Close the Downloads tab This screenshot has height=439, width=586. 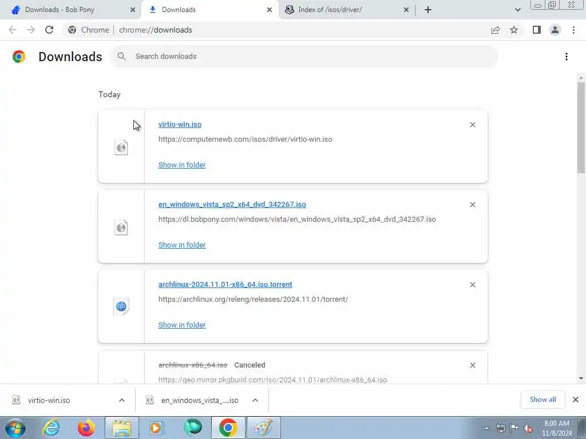(270, 10)
